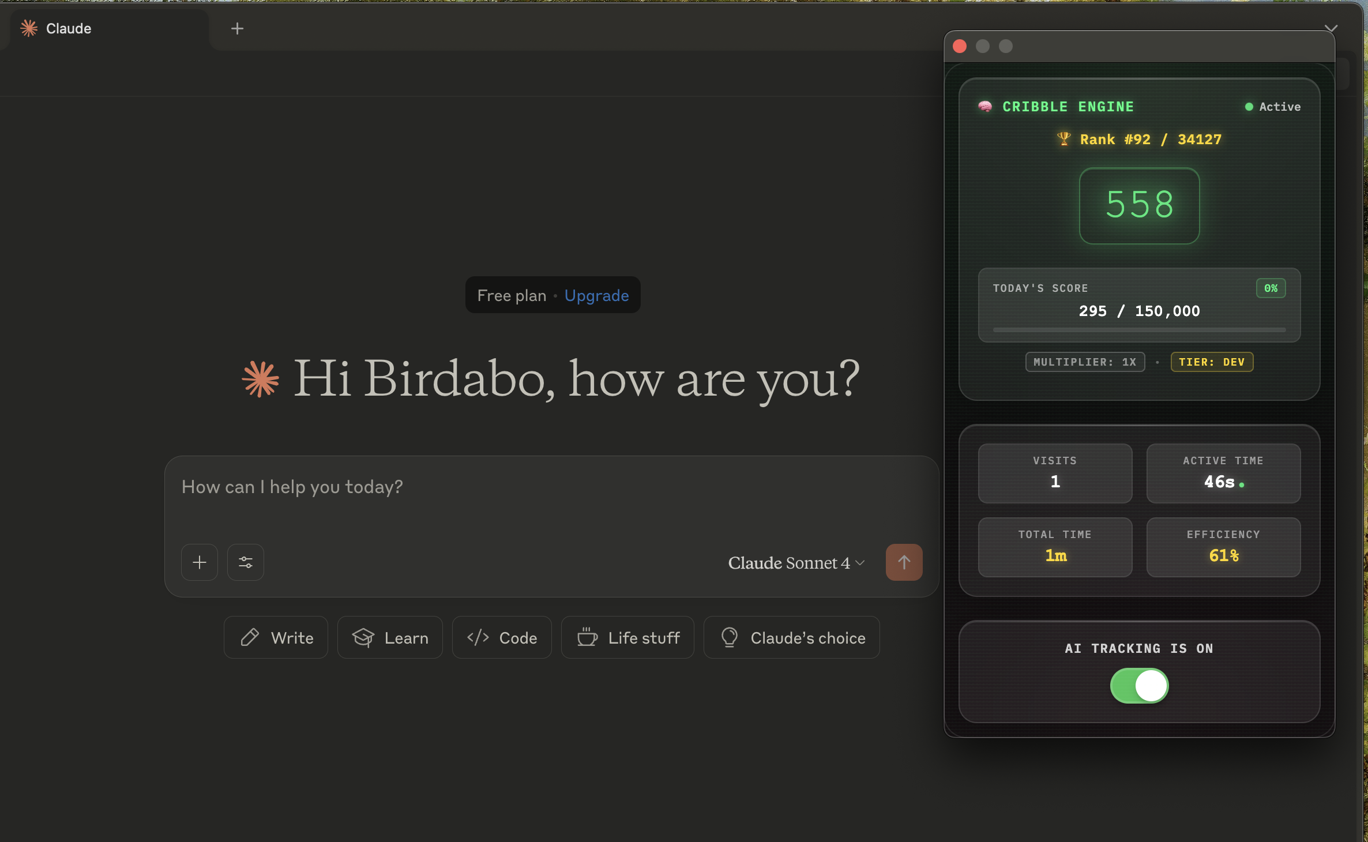Screen dimensions: 1368x842
Task: Choose the Write suggestion
Action: tap(276, 637)
